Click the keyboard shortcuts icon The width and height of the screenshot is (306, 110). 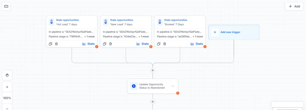(x=6, y=6)
